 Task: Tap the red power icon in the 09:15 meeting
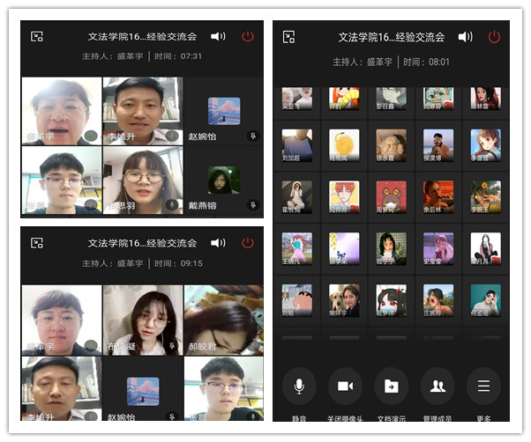click(x=248, y=243)
